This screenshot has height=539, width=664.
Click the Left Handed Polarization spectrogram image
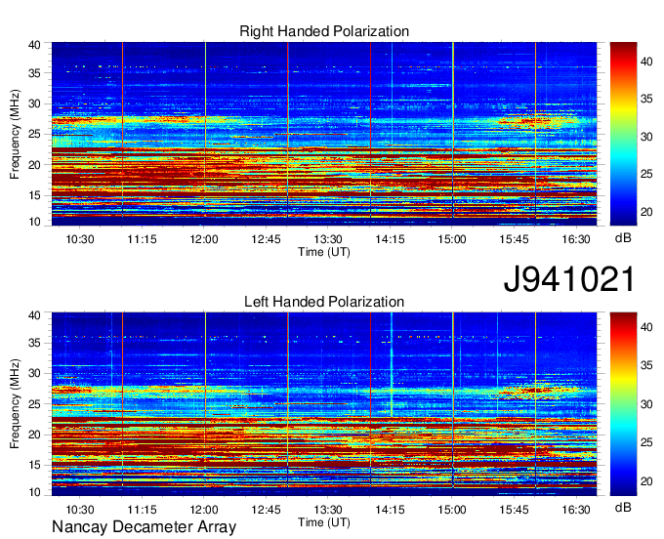click(324, 403)
